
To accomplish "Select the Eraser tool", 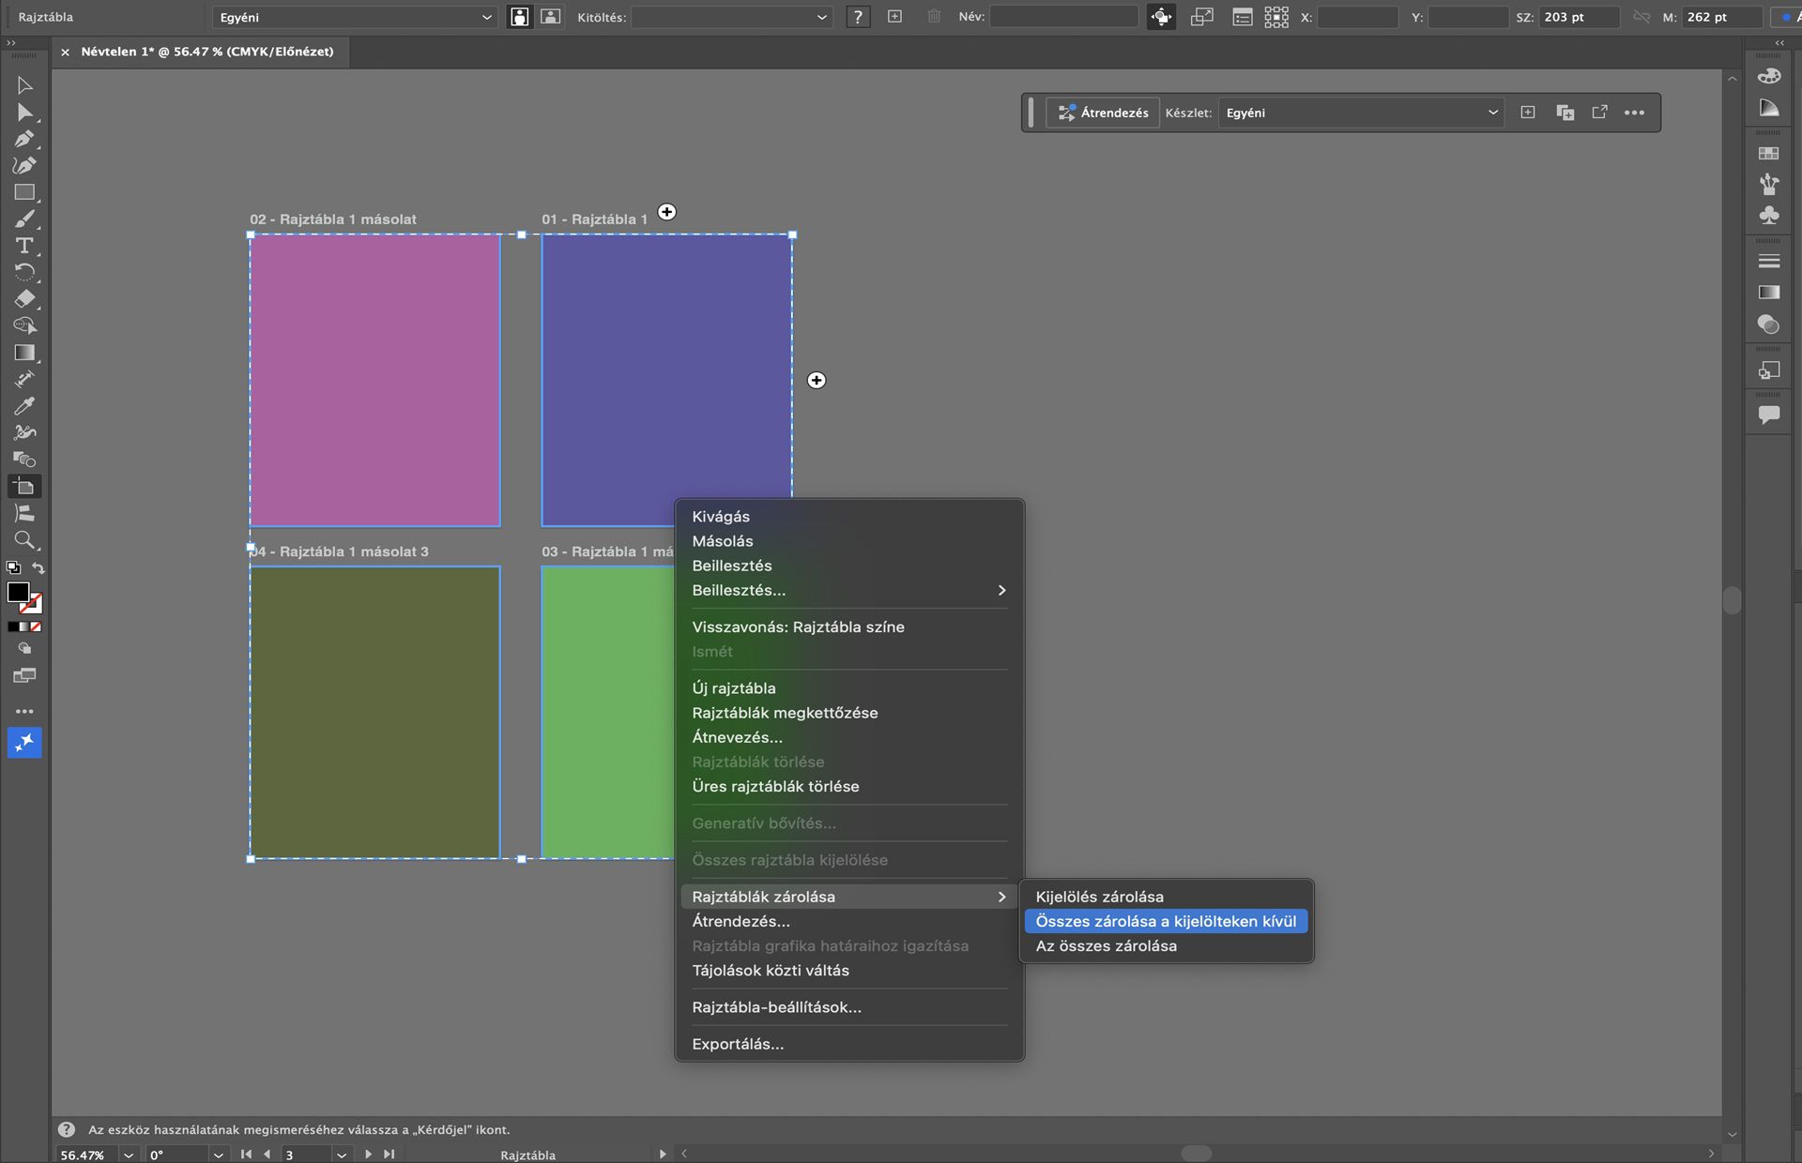I will [24, 299].
